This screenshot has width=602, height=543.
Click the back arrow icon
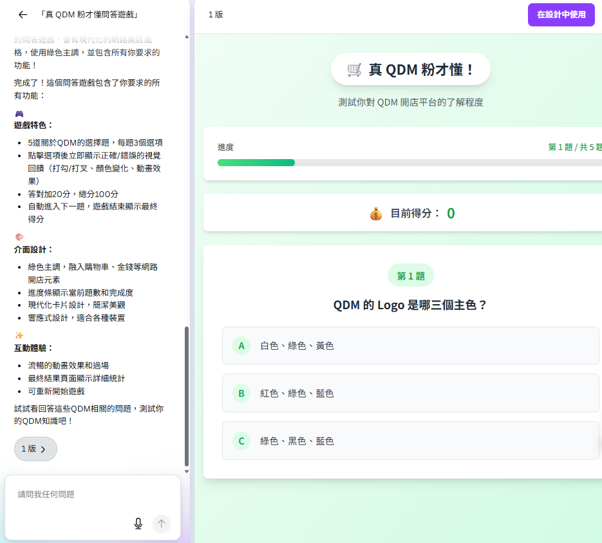23,15
